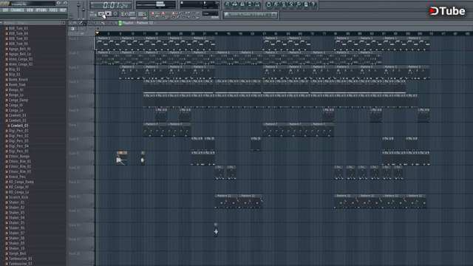
Task: Open the VIEW menu
Action: pyautogui.click(x=30, y=10)
